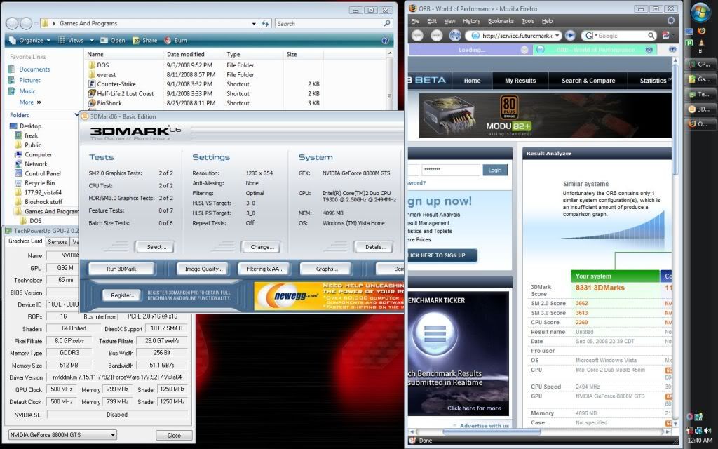The image size is (718, 449).
Task: Open the Views dropdown arrow in Explorer
Action: tap(92, 40)
